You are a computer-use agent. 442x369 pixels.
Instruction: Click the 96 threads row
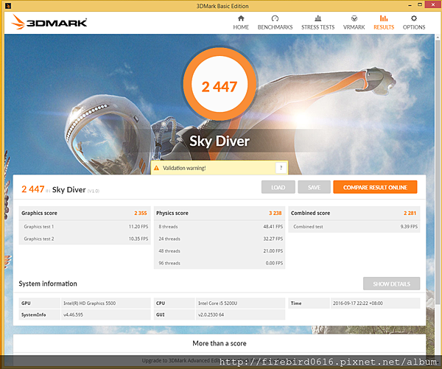pyautogui.click(x=220, y=263)
